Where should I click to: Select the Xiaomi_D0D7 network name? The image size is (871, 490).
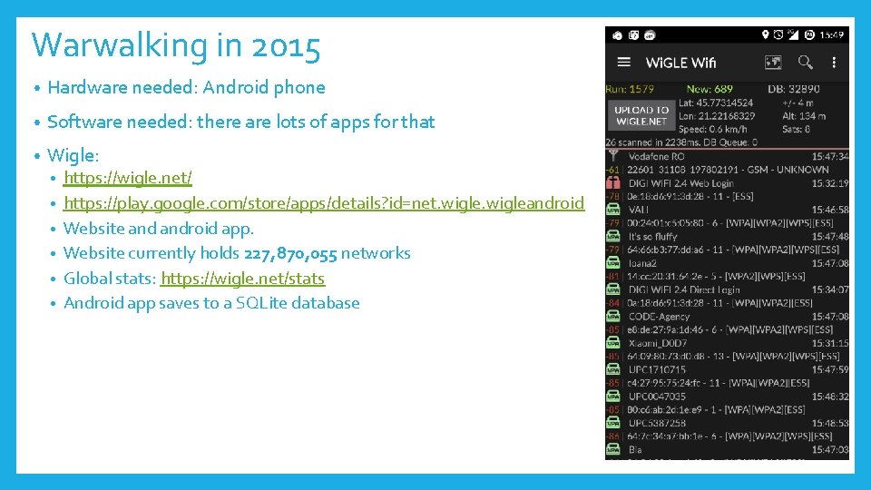[x=658, y=343]
